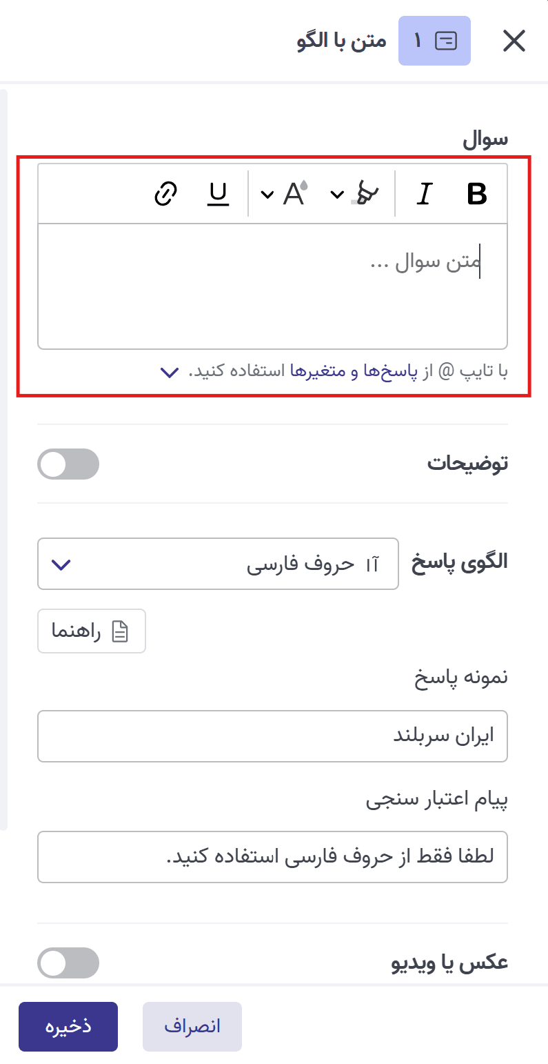Click the question block icon next to ۱
The width and height of the screenshot is (548, 1064).
(x=445, y=41)
